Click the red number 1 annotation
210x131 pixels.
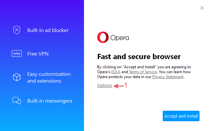(126, 85)
